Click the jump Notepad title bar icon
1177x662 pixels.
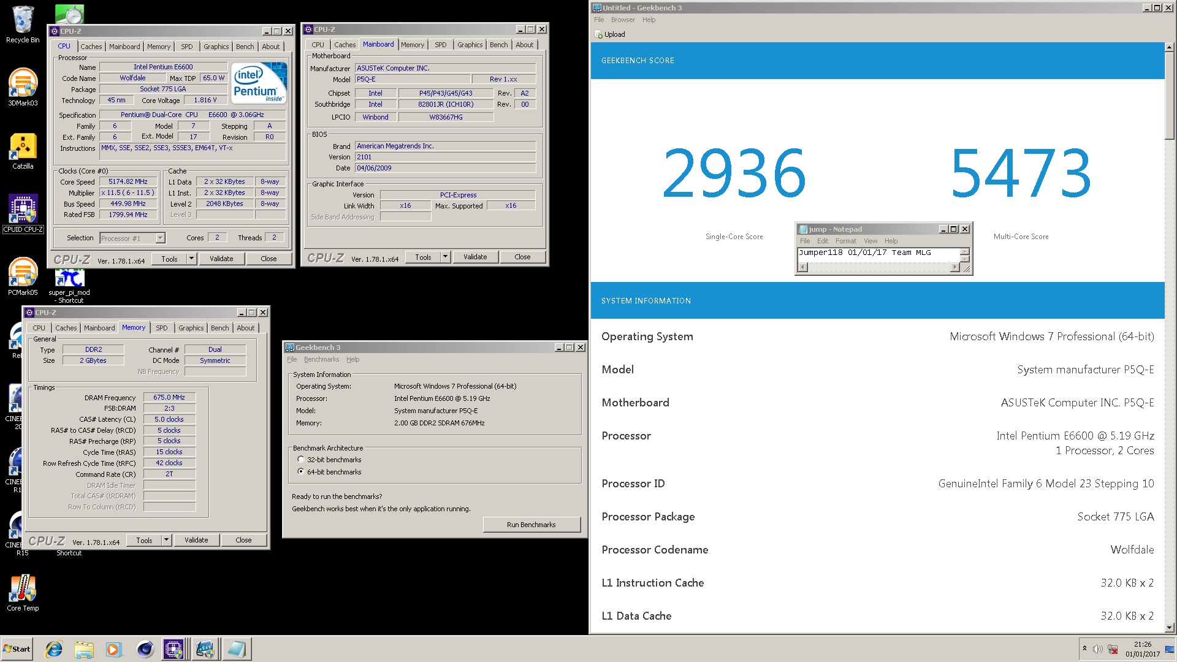tap(802, 229)
